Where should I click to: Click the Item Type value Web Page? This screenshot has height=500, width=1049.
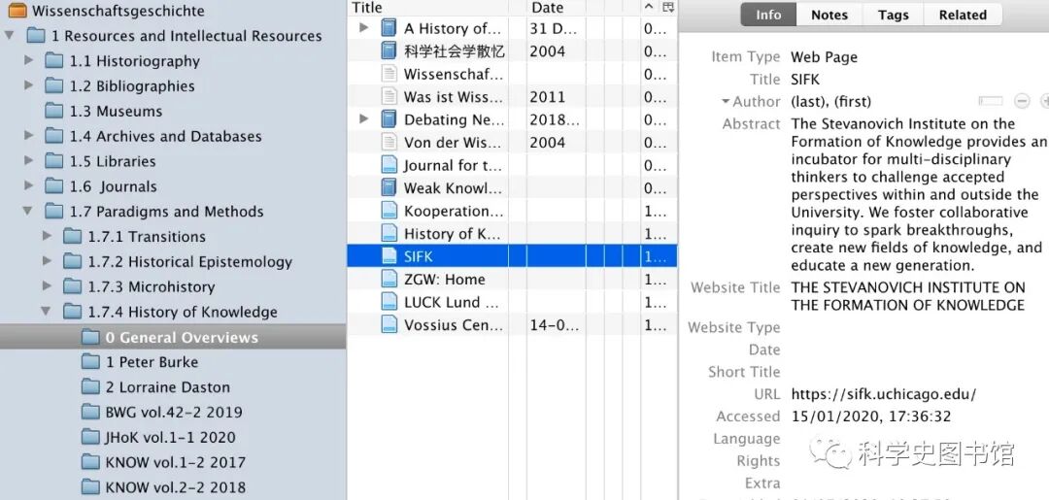click(825, 57)
